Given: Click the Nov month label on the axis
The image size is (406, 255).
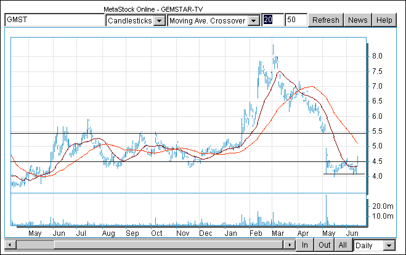Looking at the screenshot, I should [183, 233].
